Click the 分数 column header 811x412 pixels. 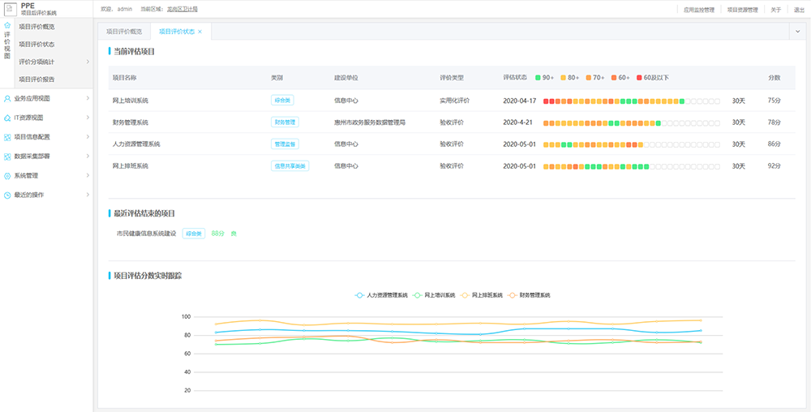pos(774,78)
